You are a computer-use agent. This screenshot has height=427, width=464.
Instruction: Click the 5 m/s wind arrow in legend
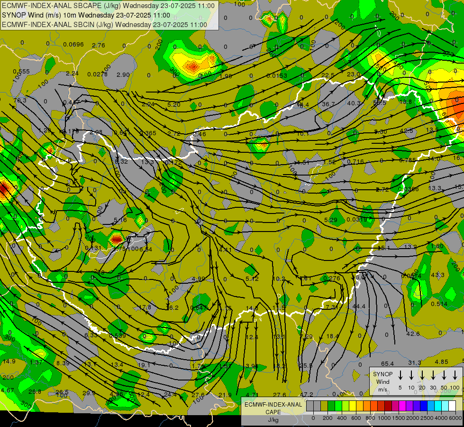400,375
